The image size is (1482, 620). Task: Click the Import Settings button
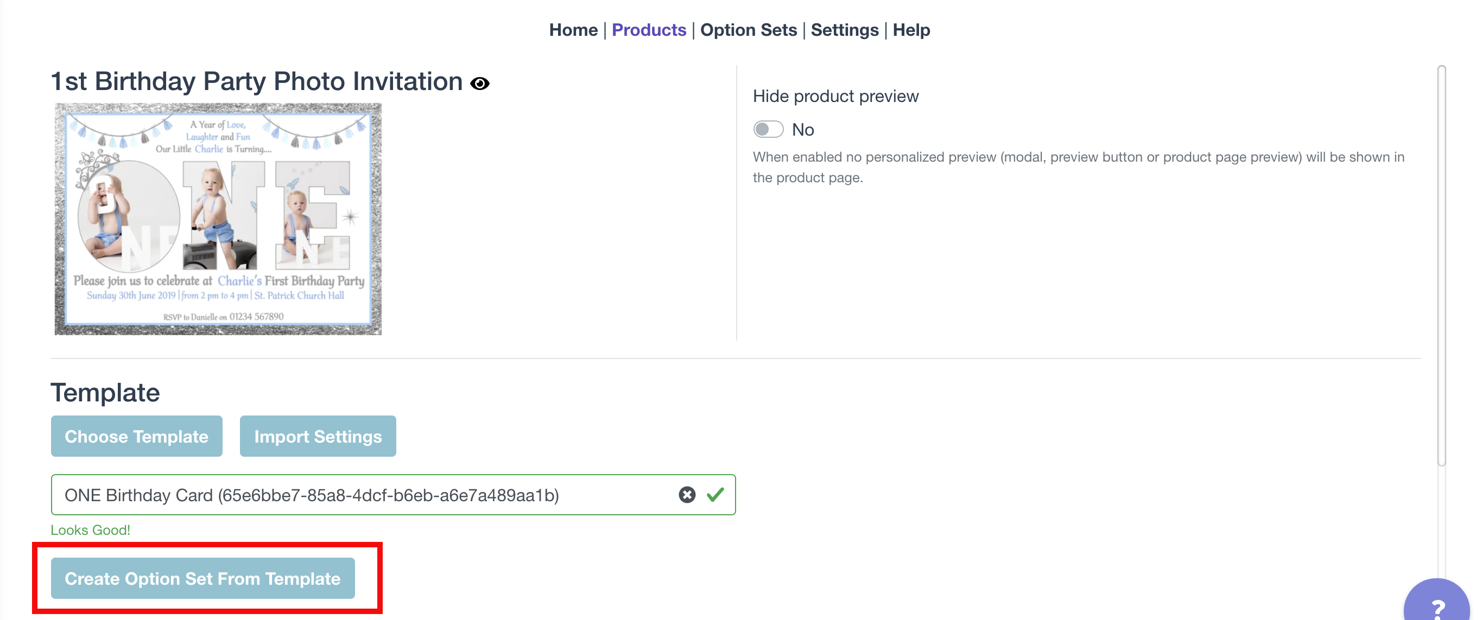point(318,436)
